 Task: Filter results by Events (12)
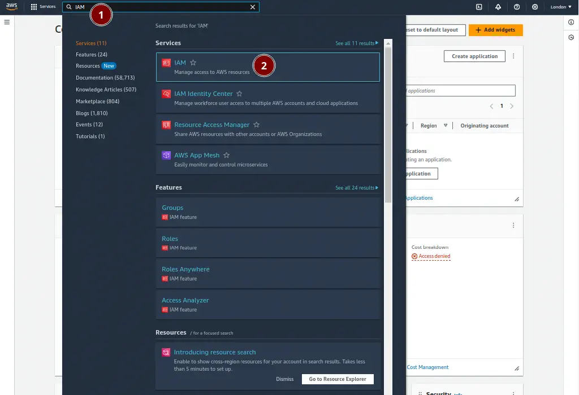click(89, 125)
